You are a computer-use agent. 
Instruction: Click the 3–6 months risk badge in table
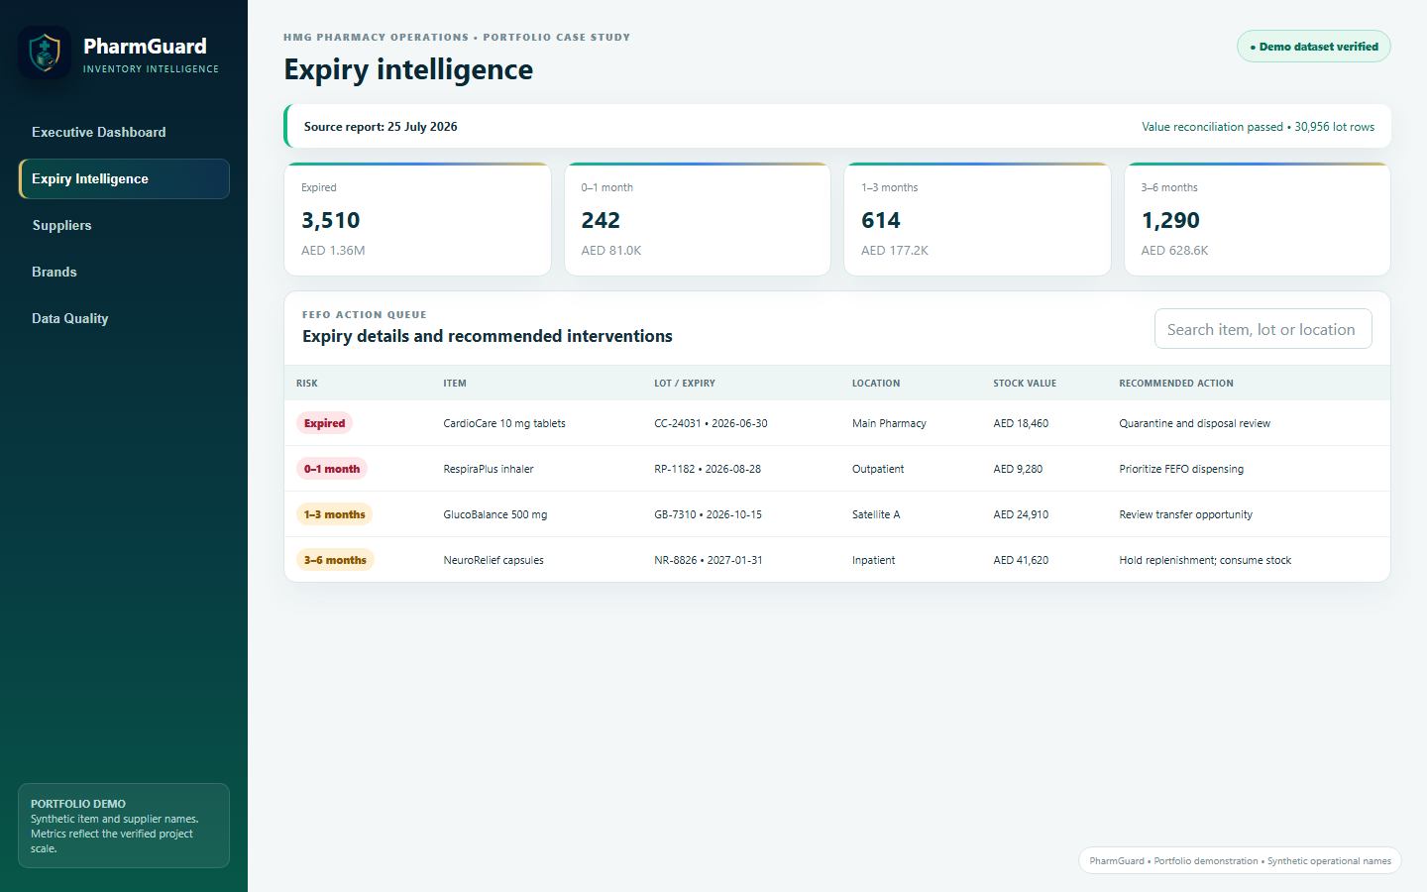pos(335,560)
